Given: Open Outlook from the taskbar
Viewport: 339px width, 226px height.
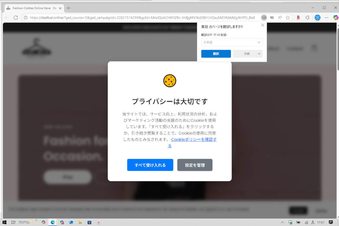Looking at the screenshot, I should [71, 222].
